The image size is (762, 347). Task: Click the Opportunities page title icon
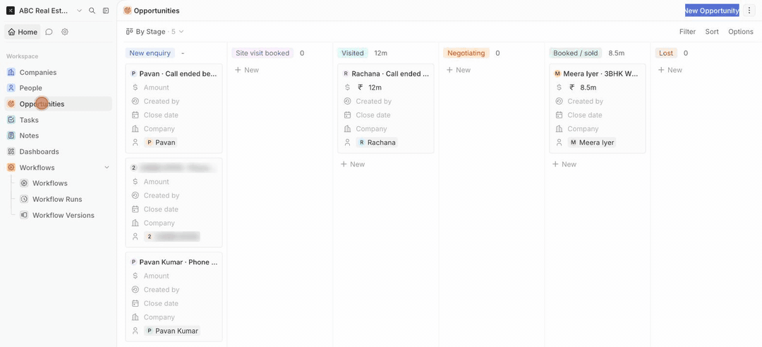[x=127, y=11]
